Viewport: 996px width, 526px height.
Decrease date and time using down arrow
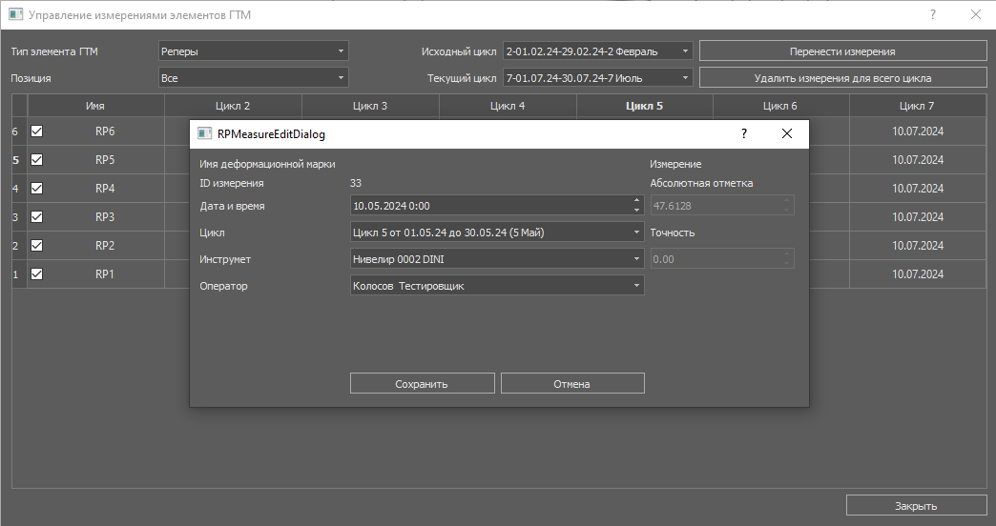click(636, 210)
